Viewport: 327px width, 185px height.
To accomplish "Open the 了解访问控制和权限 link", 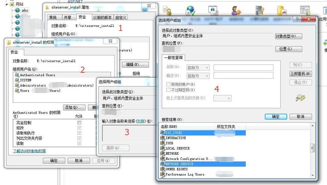I will pyautogui.click(x=29, y=151).
